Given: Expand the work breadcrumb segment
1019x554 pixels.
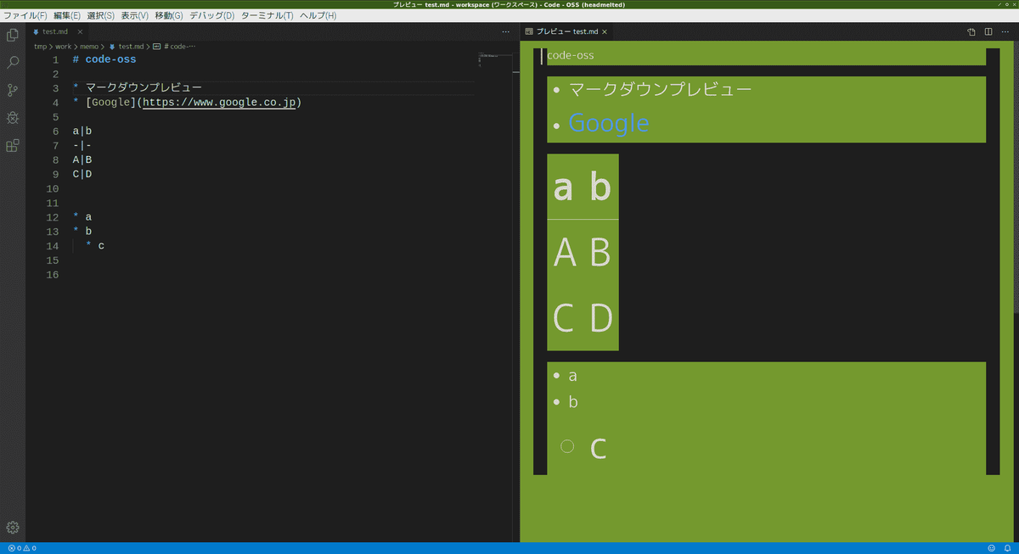Looking at the screenshot, I should tap(64, 47).
